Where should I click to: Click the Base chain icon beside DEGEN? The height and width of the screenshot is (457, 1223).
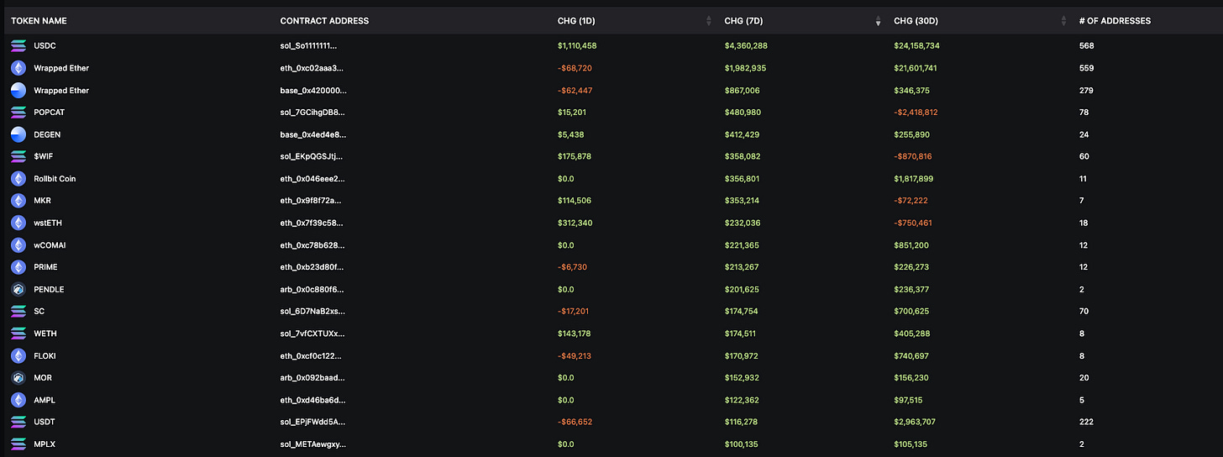pyautogui.click(x=18, y=134)
